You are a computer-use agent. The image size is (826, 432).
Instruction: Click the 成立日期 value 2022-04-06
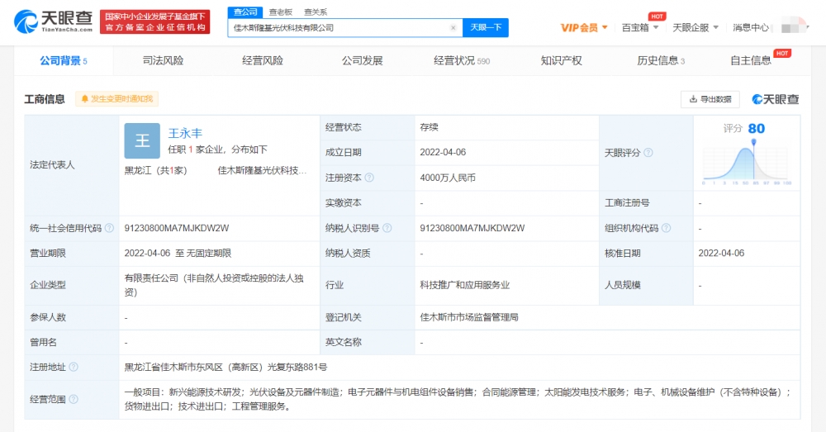[x=443, y=152]
